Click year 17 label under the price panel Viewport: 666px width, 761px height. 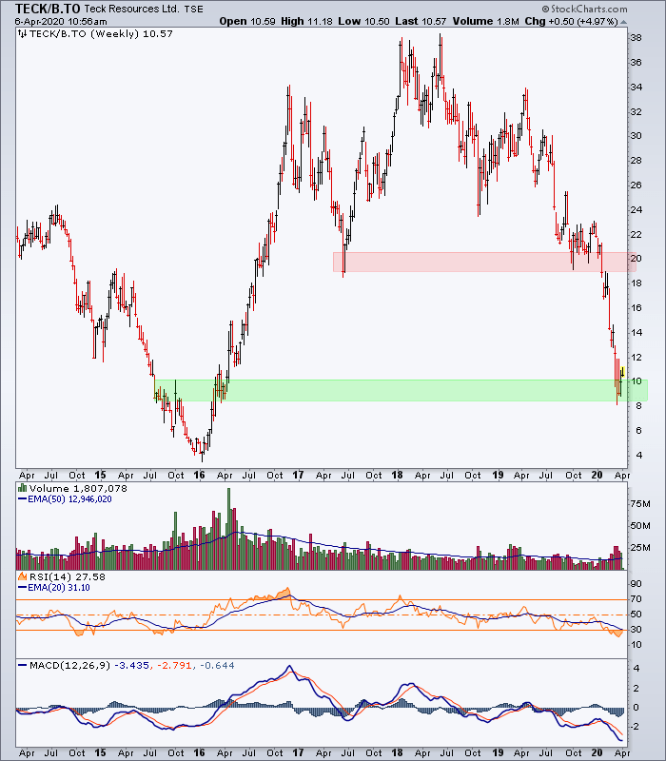(x=298, y=475)
